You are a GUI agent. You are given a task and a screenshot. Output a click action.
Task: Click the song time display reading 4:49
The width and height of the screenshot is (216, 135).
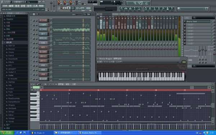click(138, 3)
